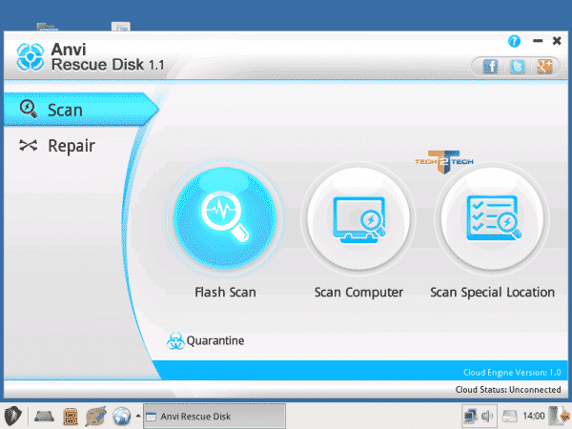Launch the globe web browser taskbar icon

click(x=121, y=417)
